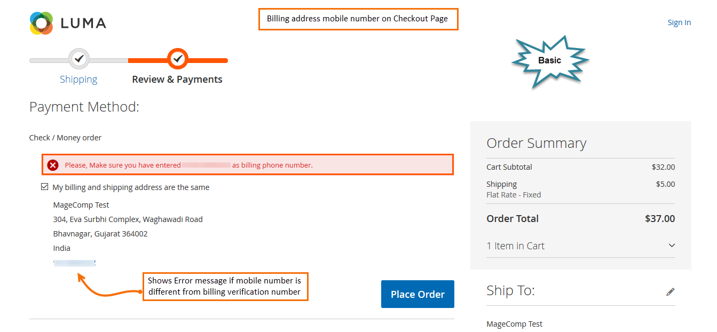Go back to the Shipping step

click(x=78, y=80)
